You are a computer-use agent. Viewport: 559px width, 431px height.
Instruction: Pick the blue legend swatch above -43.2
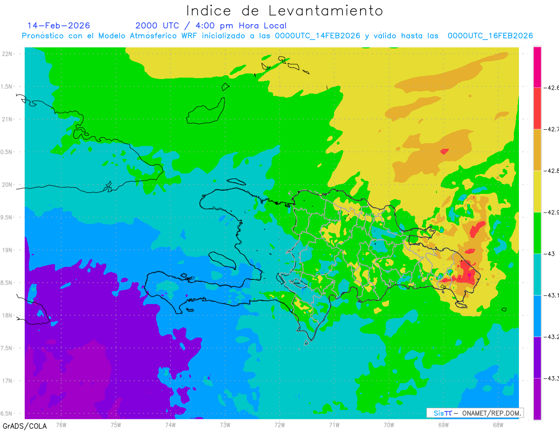tap(537, 316)
